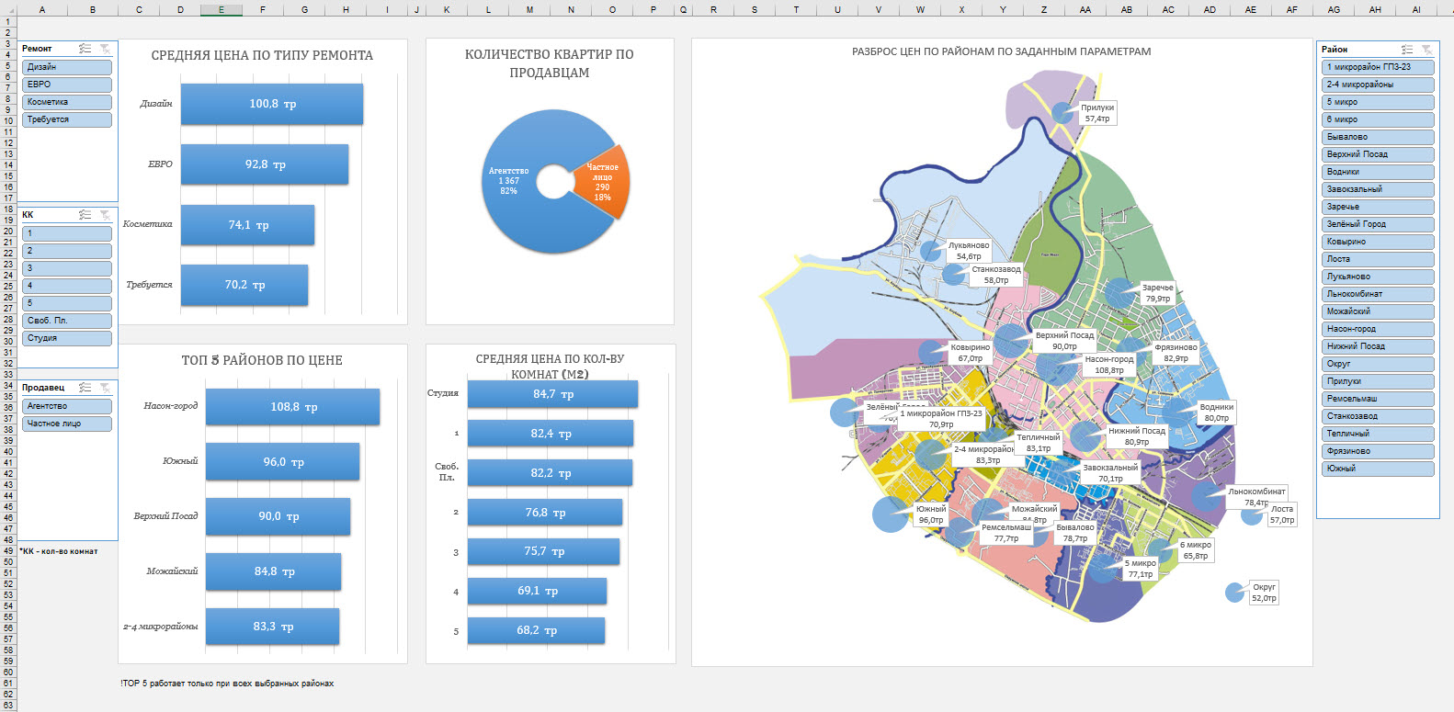Toggle the Частное лицо seller filter
1454x712 pixels.
tap(67, 424)
